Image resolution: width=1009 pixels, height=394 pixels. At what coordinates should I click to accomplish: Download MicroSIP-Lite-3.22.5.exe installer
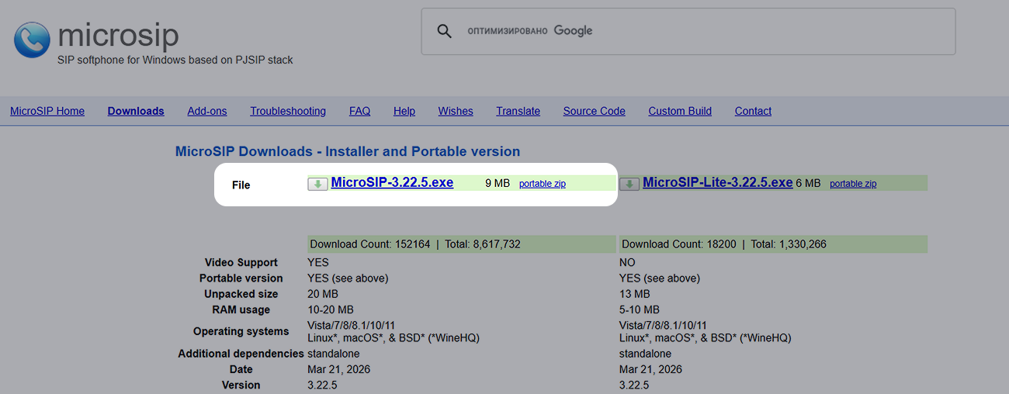coord(718,182)
